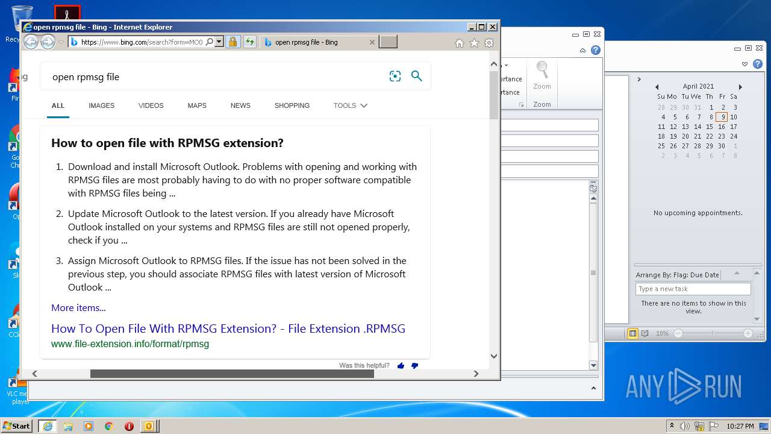The width and height of the screenshot is (771, 434).
Task: Switch to the MAPS search tab
Action: point(197,105)
